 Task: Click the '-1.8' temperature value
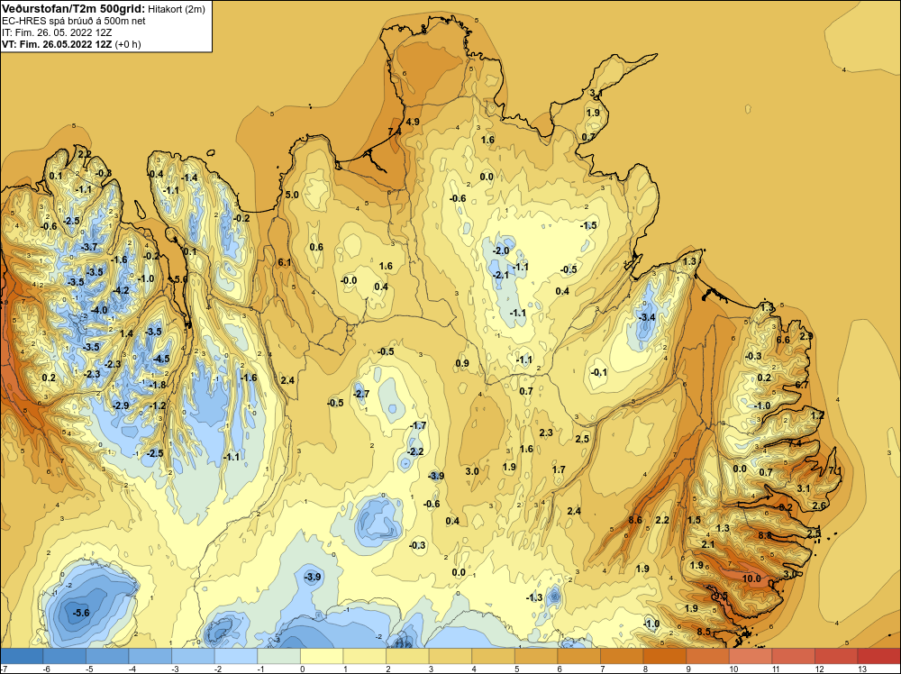[158, 385]
